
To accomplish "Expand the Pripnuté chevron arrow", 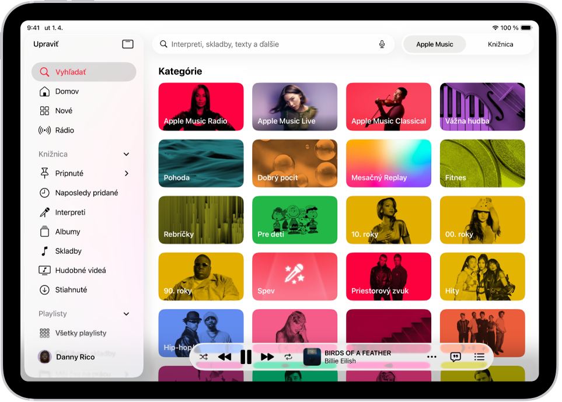I will tap(127, 173).
